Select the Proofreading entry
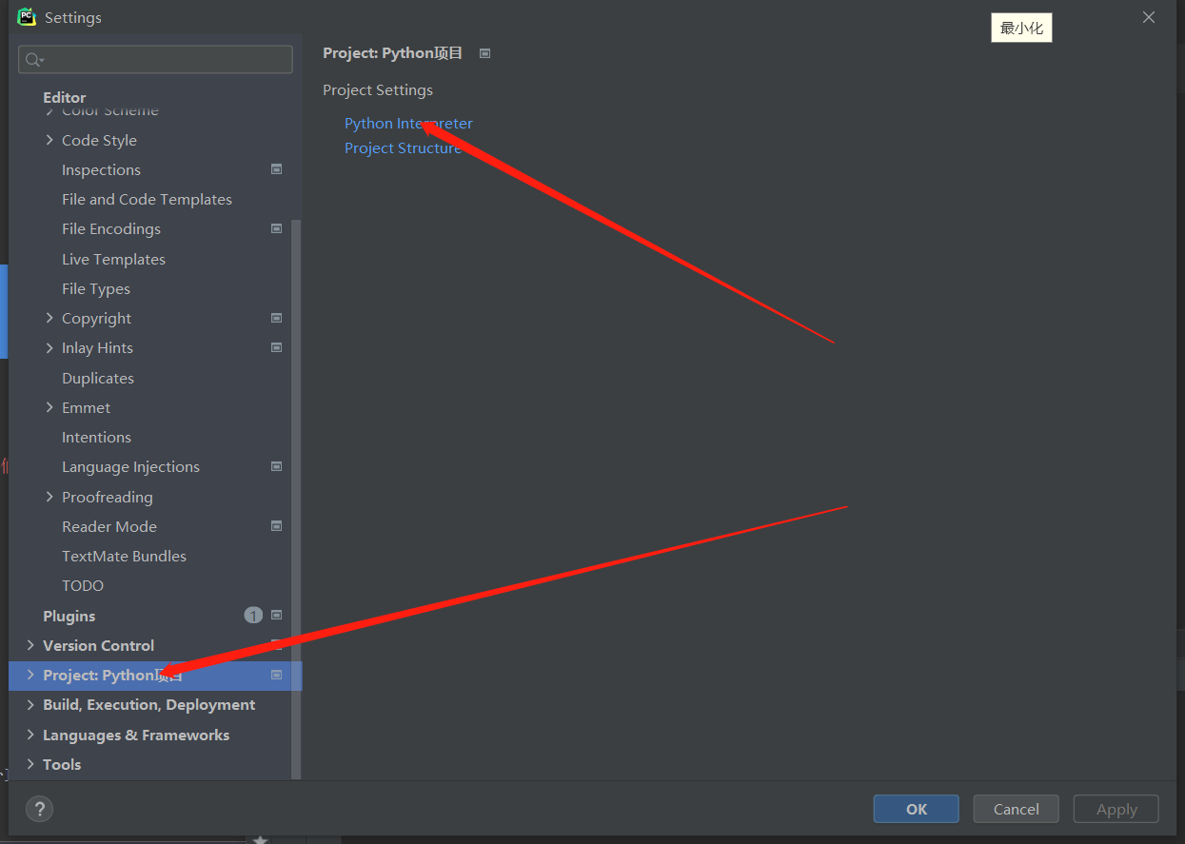The width and height of the screenshot is (1185, 844). coord(107,497)
